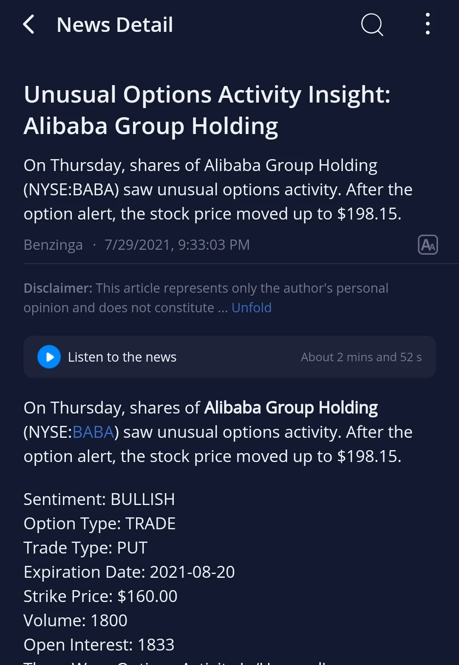This screenshot has height=665, width=459.
Task: Go back using the header arrow
Action: pos(28,24)
